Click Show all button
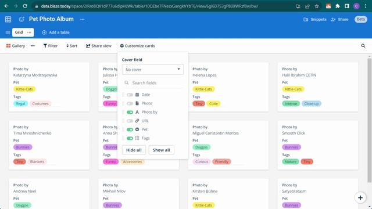Viewport: 372px width, 209px height. click(162, 150)
